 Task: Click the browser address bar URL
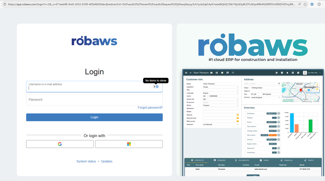(x=151, y=4)
